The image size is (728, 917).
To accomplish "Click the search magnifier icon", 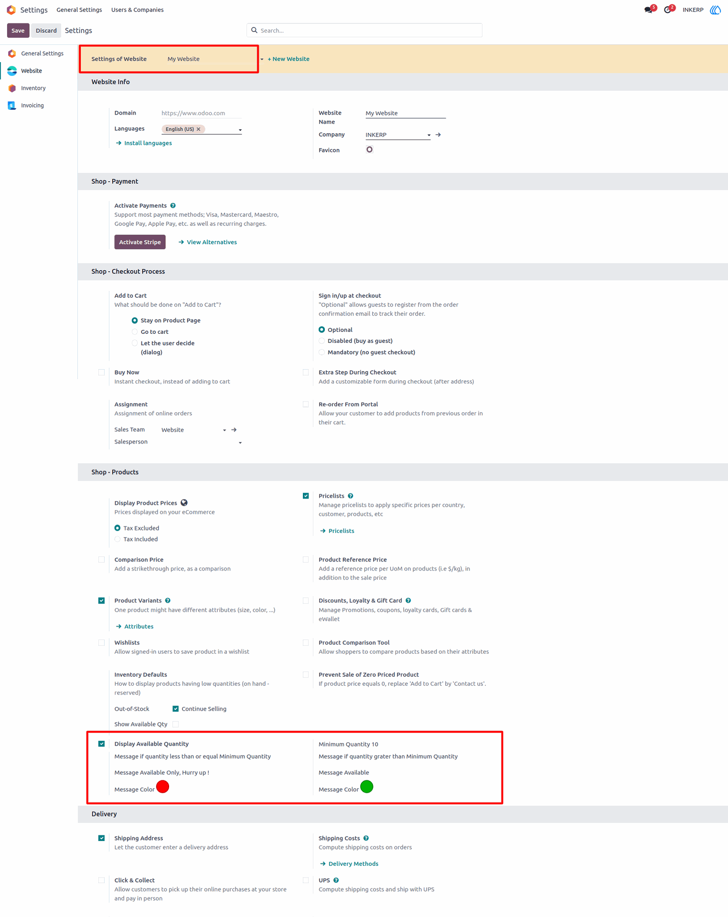I will pos(254,30).
